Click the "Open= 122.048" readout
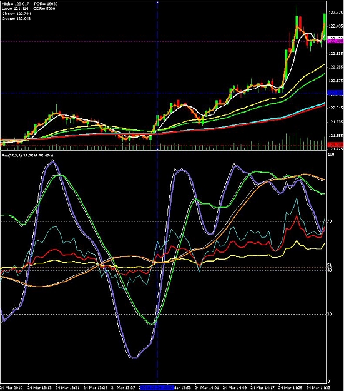Viewport: 344px width, 391px height. (x=16, y=18)
